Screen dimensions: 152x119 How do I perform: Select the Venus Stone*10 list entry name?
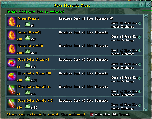tap(30, 32)
